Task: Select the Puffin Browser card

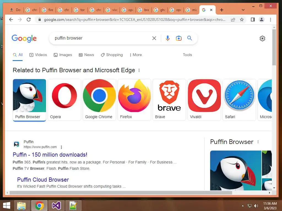Action: tap(29, 100)
